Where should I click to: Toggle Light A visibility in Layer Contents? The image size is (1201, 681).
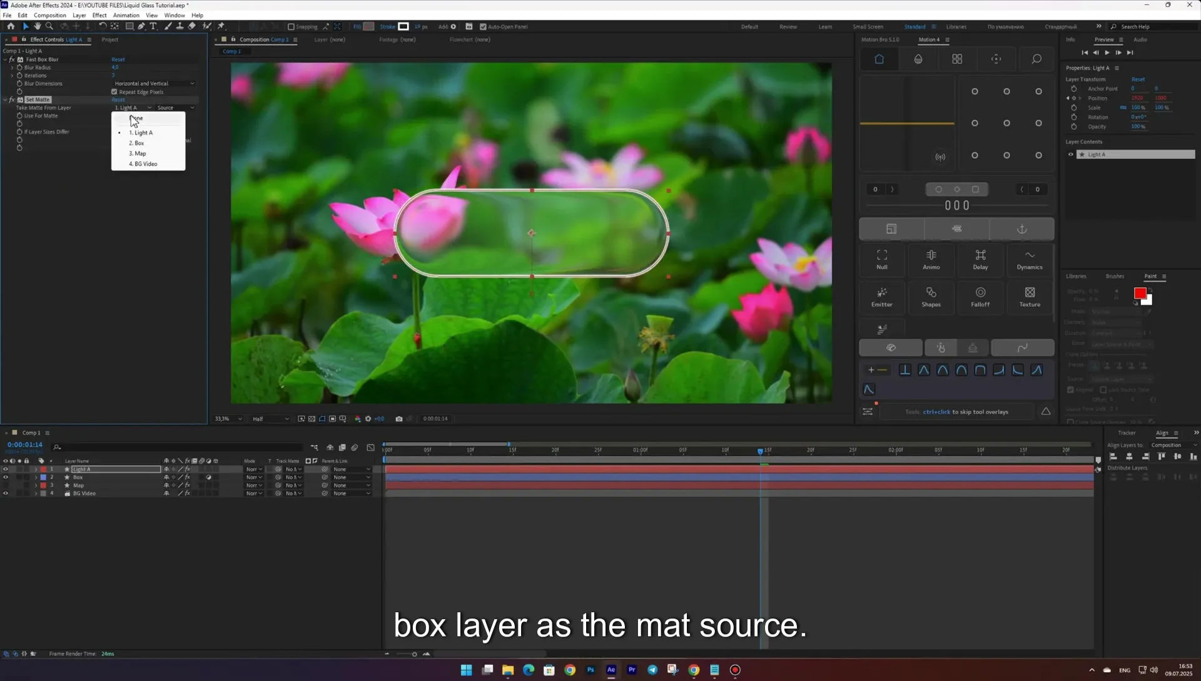[1070, 155]
